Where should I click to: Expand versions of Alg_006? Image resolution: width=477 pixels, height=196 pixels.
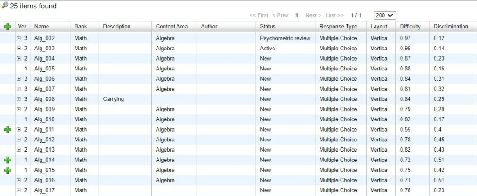click(x=19, y=79)
